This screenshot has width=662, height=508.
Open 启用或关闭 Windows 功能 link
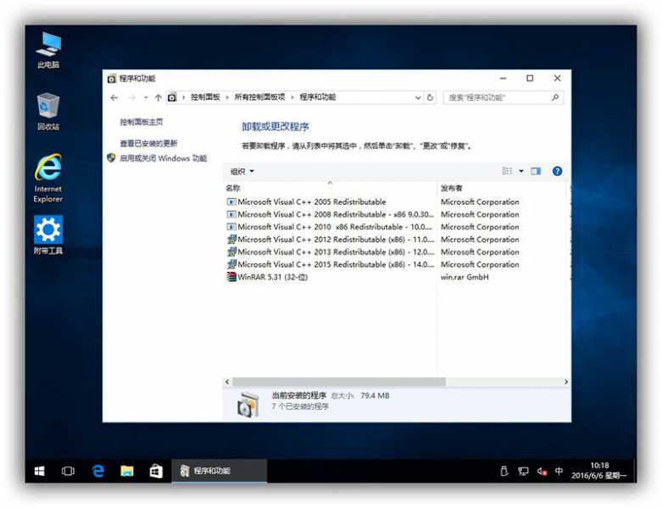(x=163, y=158)
